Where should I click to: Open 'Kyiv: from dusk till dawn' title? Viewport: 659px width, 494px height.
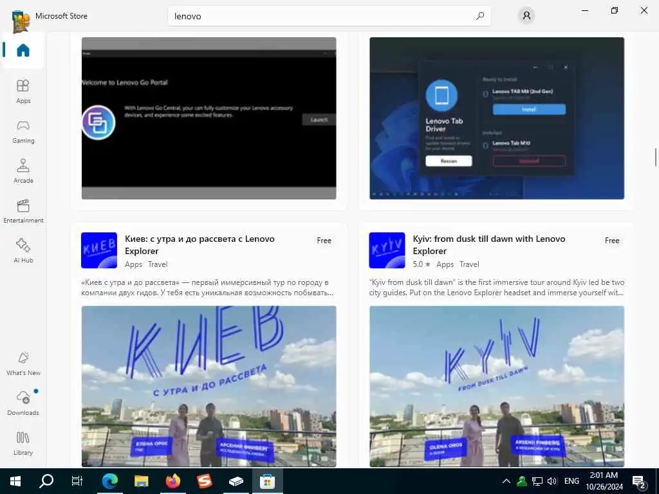click(489, 245)
